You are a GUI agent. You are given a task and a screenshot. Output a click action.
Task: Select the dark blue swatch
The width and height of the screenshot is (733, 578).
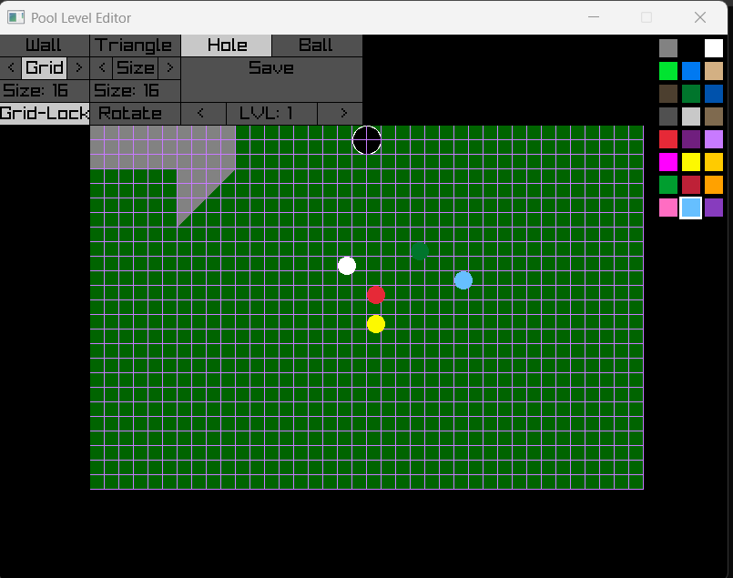point(713,94)
